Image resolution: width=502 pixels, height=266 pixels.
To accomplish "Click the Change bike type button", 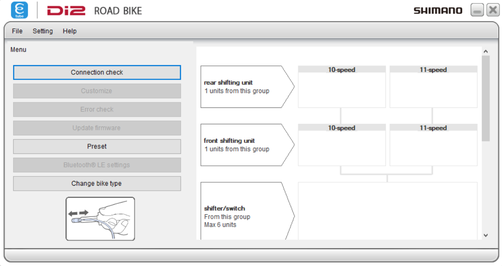I will click(x=97, y=183).
